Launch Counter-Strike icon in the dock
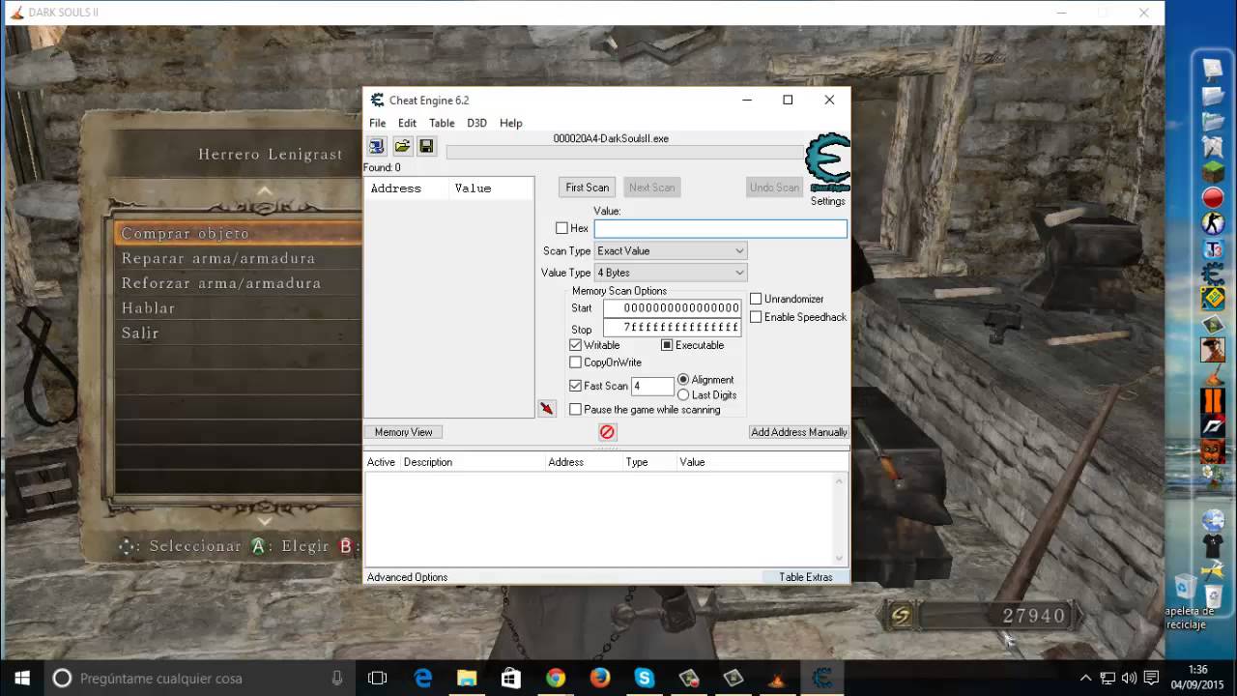 (1213, 223)
